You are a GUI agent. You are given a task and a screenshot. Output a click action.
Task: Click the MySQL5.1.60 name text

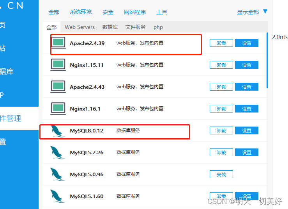87,196
